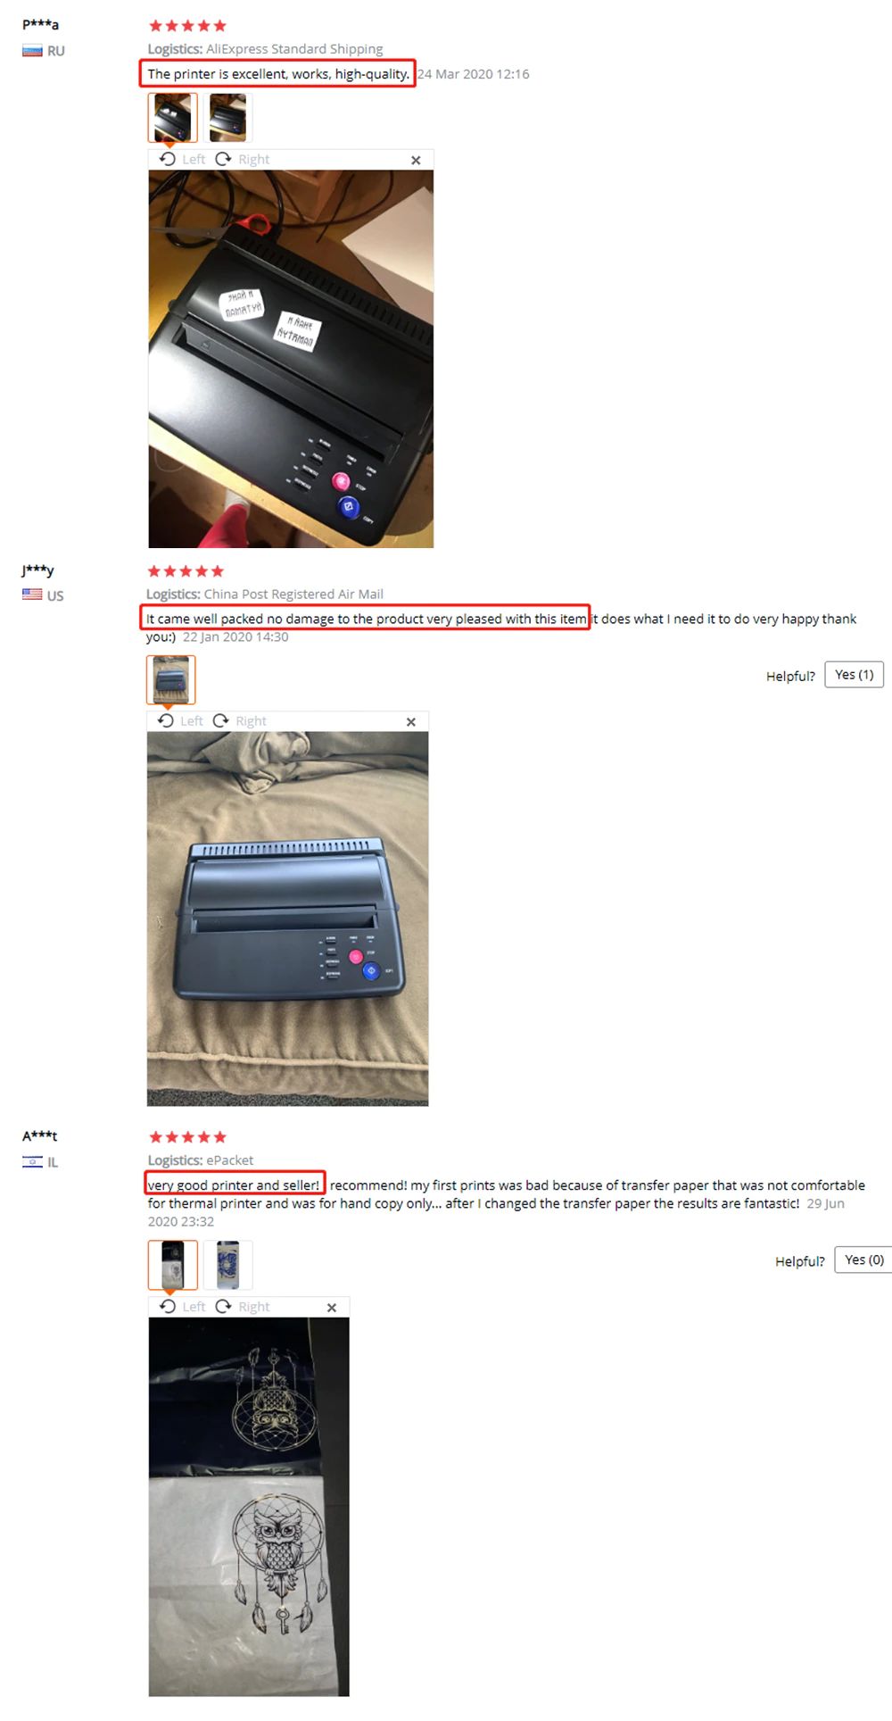Click the Russian flag icon beside RU
Screen dimensions: 892x1721
[32, 51]
